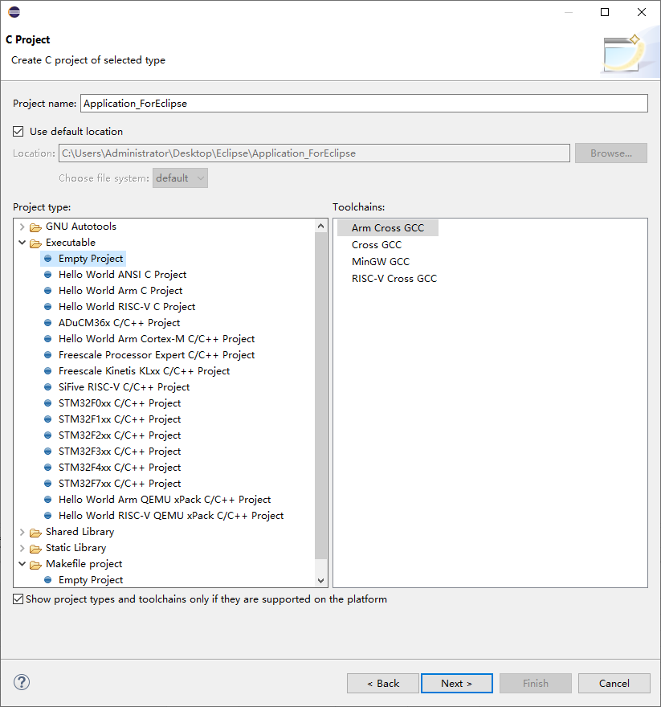This screenshot has width=661, height=707.
Task: Click the bullet icon beside SiFive RISC-V C/C++ Project
Action: coord(48,387)
